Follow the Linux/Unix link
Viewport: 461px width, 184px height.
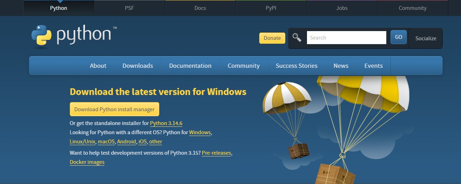[82, 142]
